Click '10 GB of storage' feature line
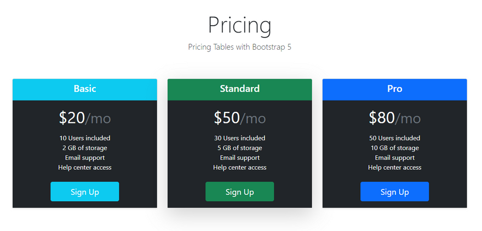 pos(394,148)
